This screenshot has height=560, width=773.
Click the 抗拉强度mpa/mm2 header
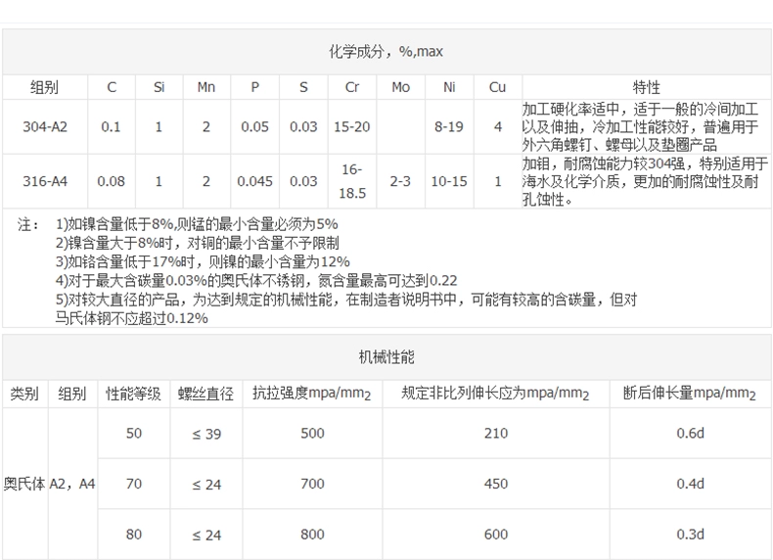pyautogui.click(x=312, y=394)
